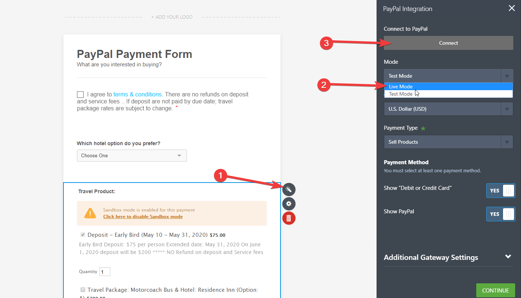Click the green CONTINUE button
The width and height of the screenshot is (521, 298).
coord(495,290)
